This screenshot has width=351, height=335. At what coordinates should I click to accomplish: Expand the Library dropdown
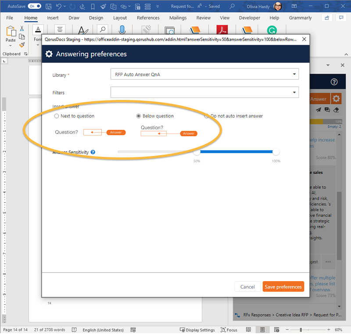(294, 74)
